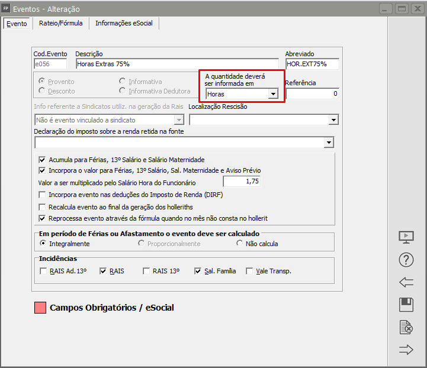
Task: Open the Declaração do imposto de renda dropdown
Action: pyautogui.click(x=329, y=143)
